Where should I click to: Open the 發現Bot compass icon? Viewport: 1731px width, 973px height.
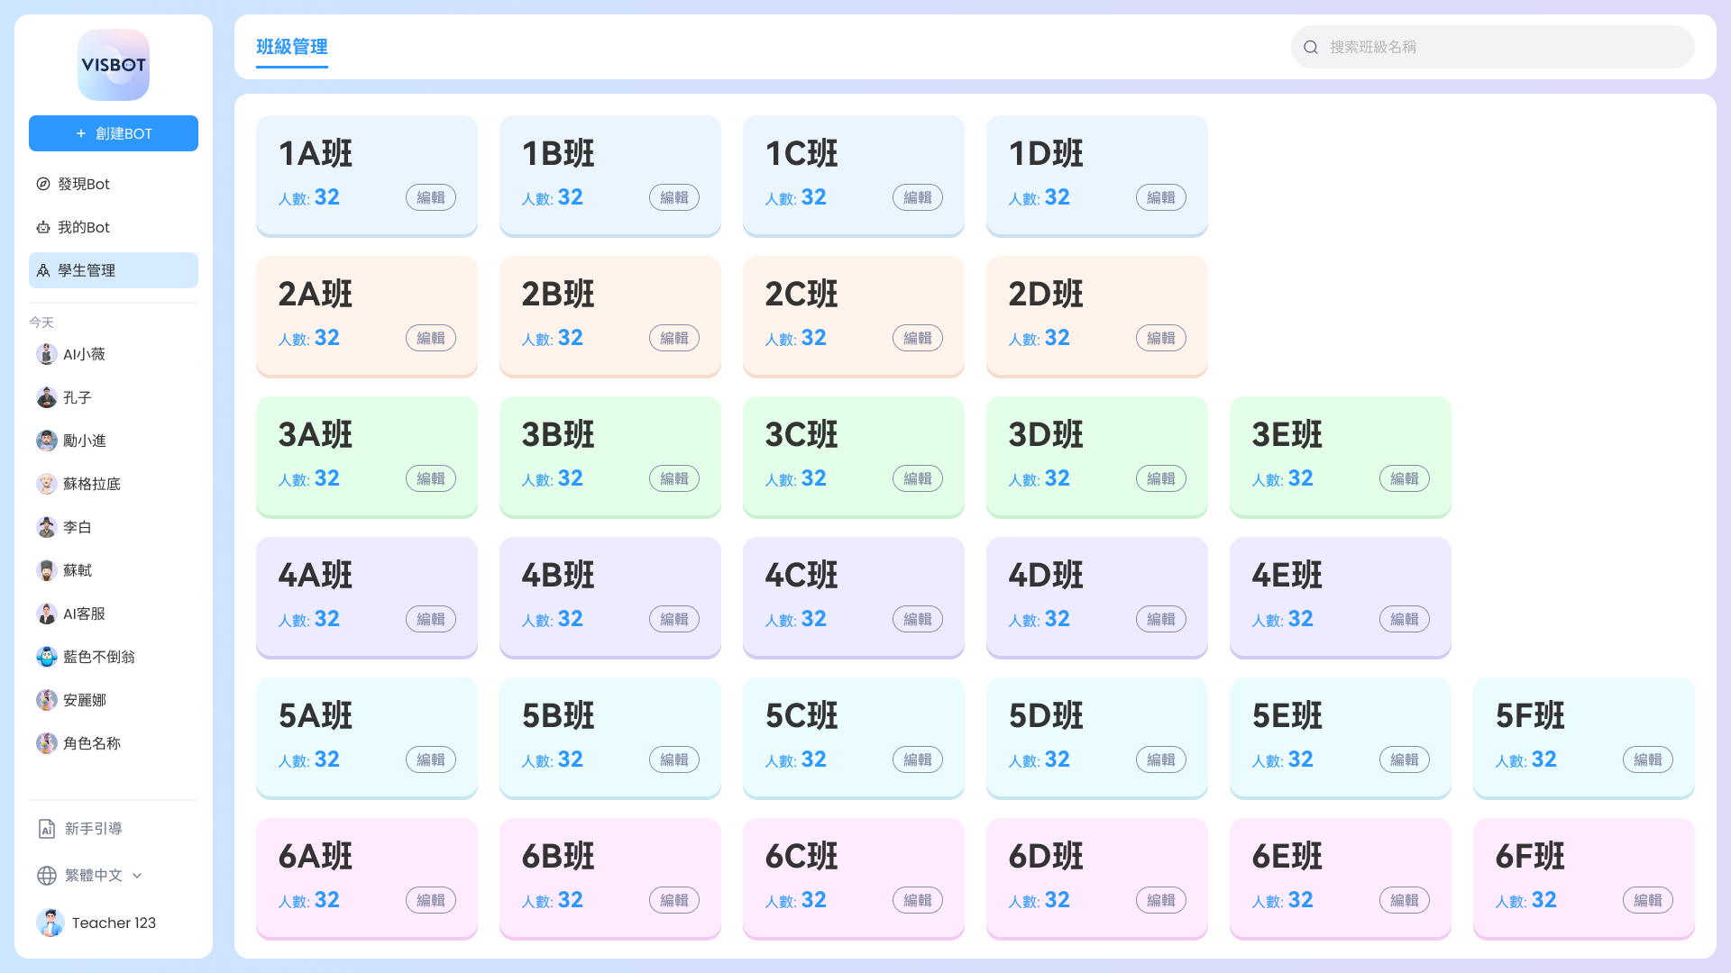[42, 184]
